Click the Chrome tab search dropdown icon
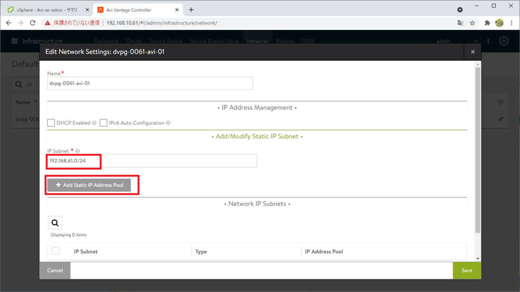 tap(460, 10)
